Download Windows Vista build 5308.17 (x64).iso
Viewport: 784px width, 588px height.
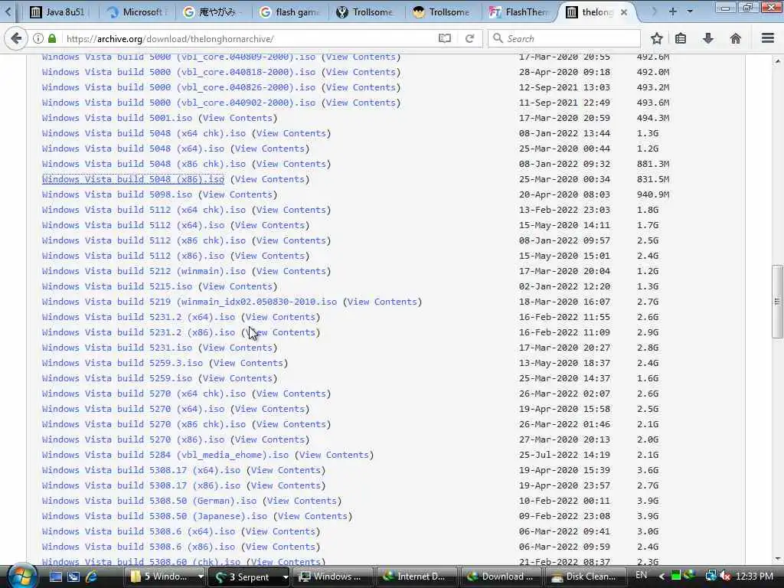pyautogui.click(x=141, y=470)
